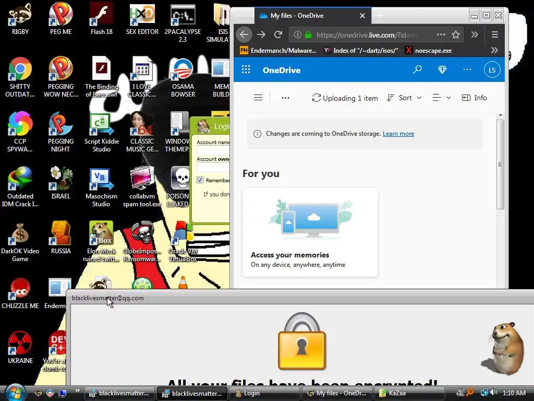Viewport: 534px width, 401px height.
Task: Switch to My files - OneDr... taskbar button
Action: click(x=337, y=393)
